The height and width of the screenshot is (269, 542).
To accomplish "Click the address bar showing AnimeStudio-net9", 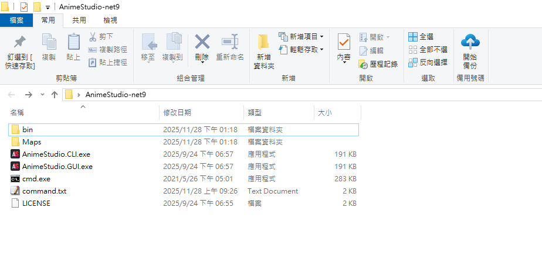I will coord(293,95).
